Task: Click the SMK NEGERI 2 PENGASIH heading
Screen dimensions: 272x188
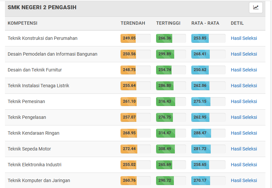Action: tap(42, 7)
